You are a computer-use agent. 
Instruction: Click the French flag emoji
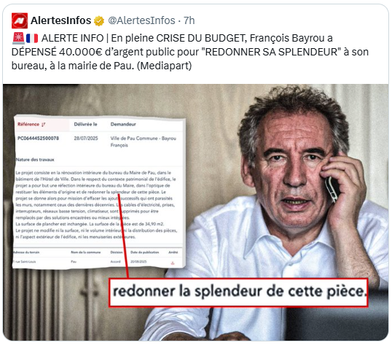click(32, 39)
